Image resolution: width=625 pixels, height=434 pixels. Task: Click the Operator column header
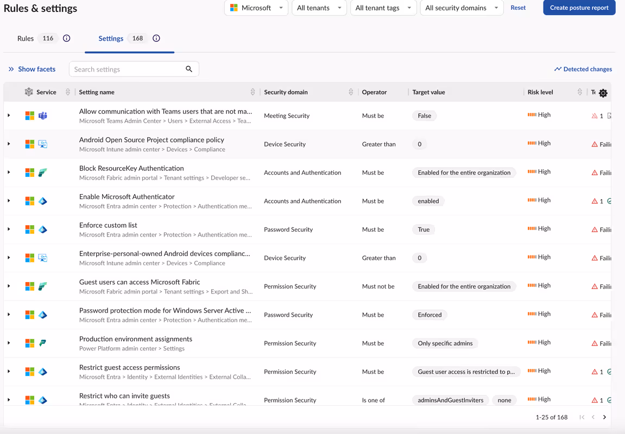[374, 92]
